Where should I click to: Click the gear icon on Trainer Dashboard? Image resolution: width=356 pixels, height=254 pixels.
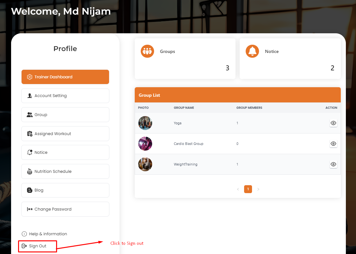pos(29,77)
